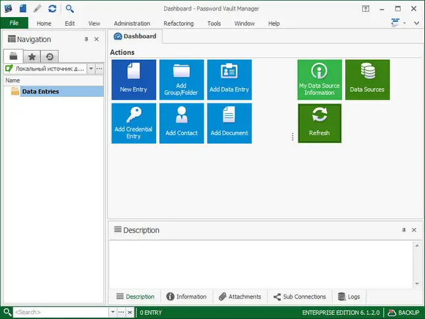
Task: Click the description scrollbar up arrow
Action: coord(417,246)
